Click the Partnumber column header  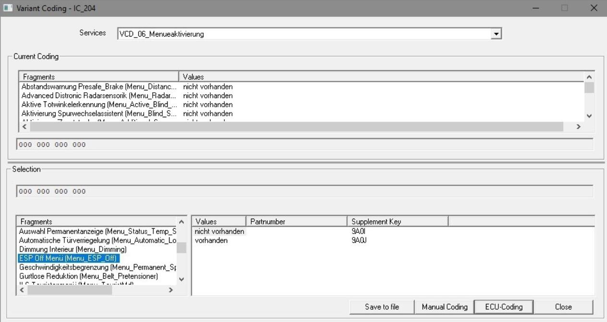(296, 222)
